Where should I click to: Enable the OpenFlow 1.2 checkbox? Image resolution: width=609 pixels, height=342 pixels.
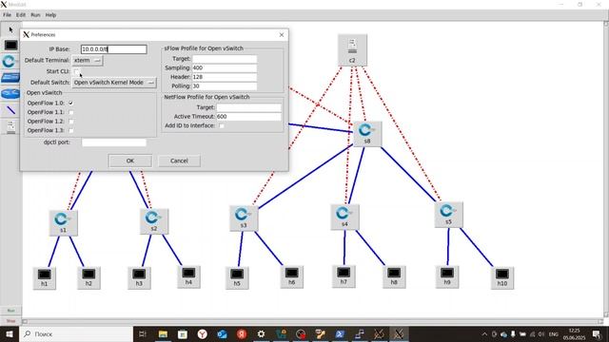click(70, 122)
